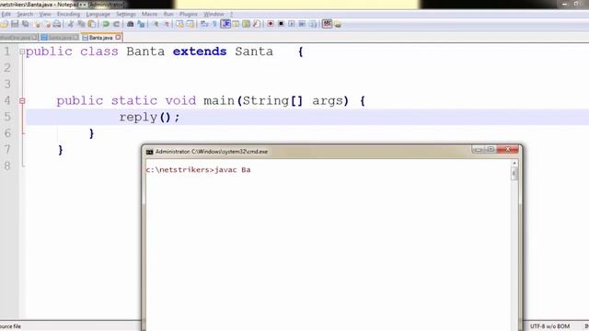589x331 pixels.
Task: Close the cmd.exe window
Action: pyautogui.click(x=507, y=149)
